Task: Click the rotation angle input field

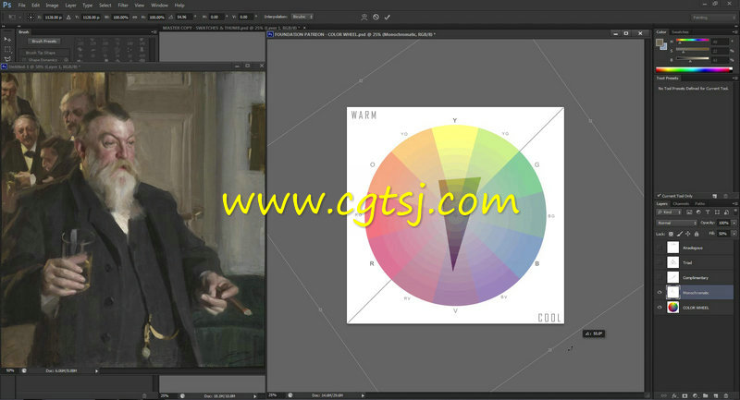Action: pyautogui.click(x=184, y=17)
